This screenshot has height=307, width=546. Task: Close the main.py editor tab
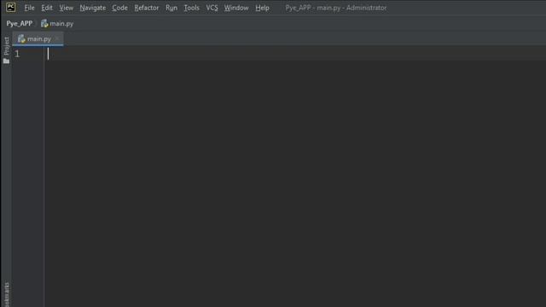[57, 39]
